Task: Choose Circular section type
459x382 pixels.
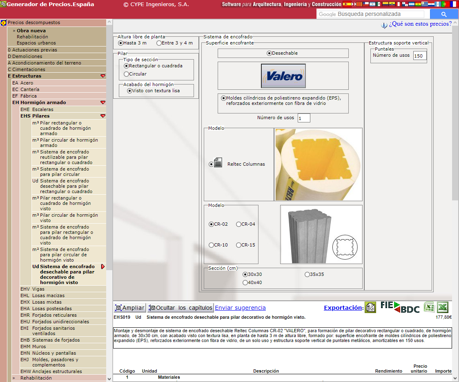Action: [x=126, y=74]
